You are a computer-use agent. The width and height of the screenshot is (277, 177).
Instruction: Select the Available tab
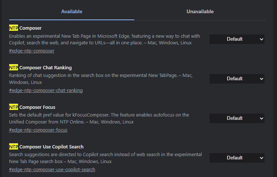pyautogui.click(x=72, y=12)
